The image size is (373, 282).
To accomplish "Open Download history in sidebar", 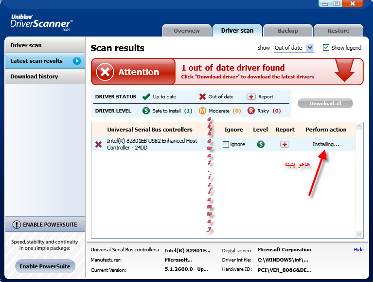I will [45, 76].
